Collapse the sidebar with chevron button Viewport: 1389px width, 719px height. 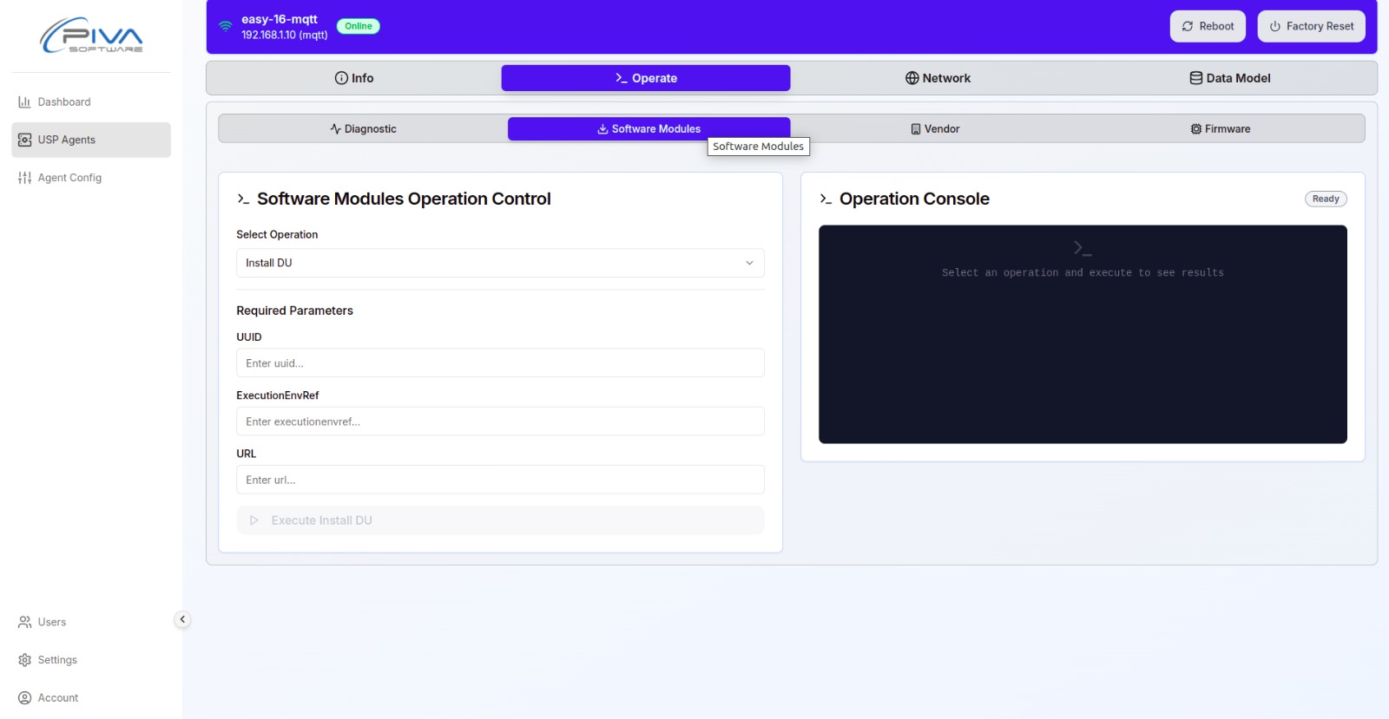(x=182, y=619)
